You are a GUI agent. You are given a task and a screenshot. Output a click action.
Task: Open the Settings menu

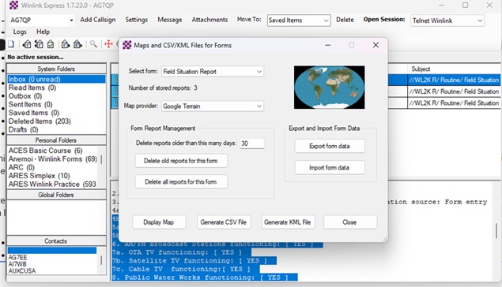click(137, 20)
